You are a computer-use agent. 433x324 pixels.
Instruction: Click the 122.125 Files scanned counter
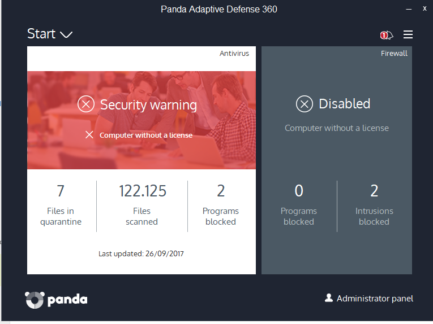pos(142,205)
